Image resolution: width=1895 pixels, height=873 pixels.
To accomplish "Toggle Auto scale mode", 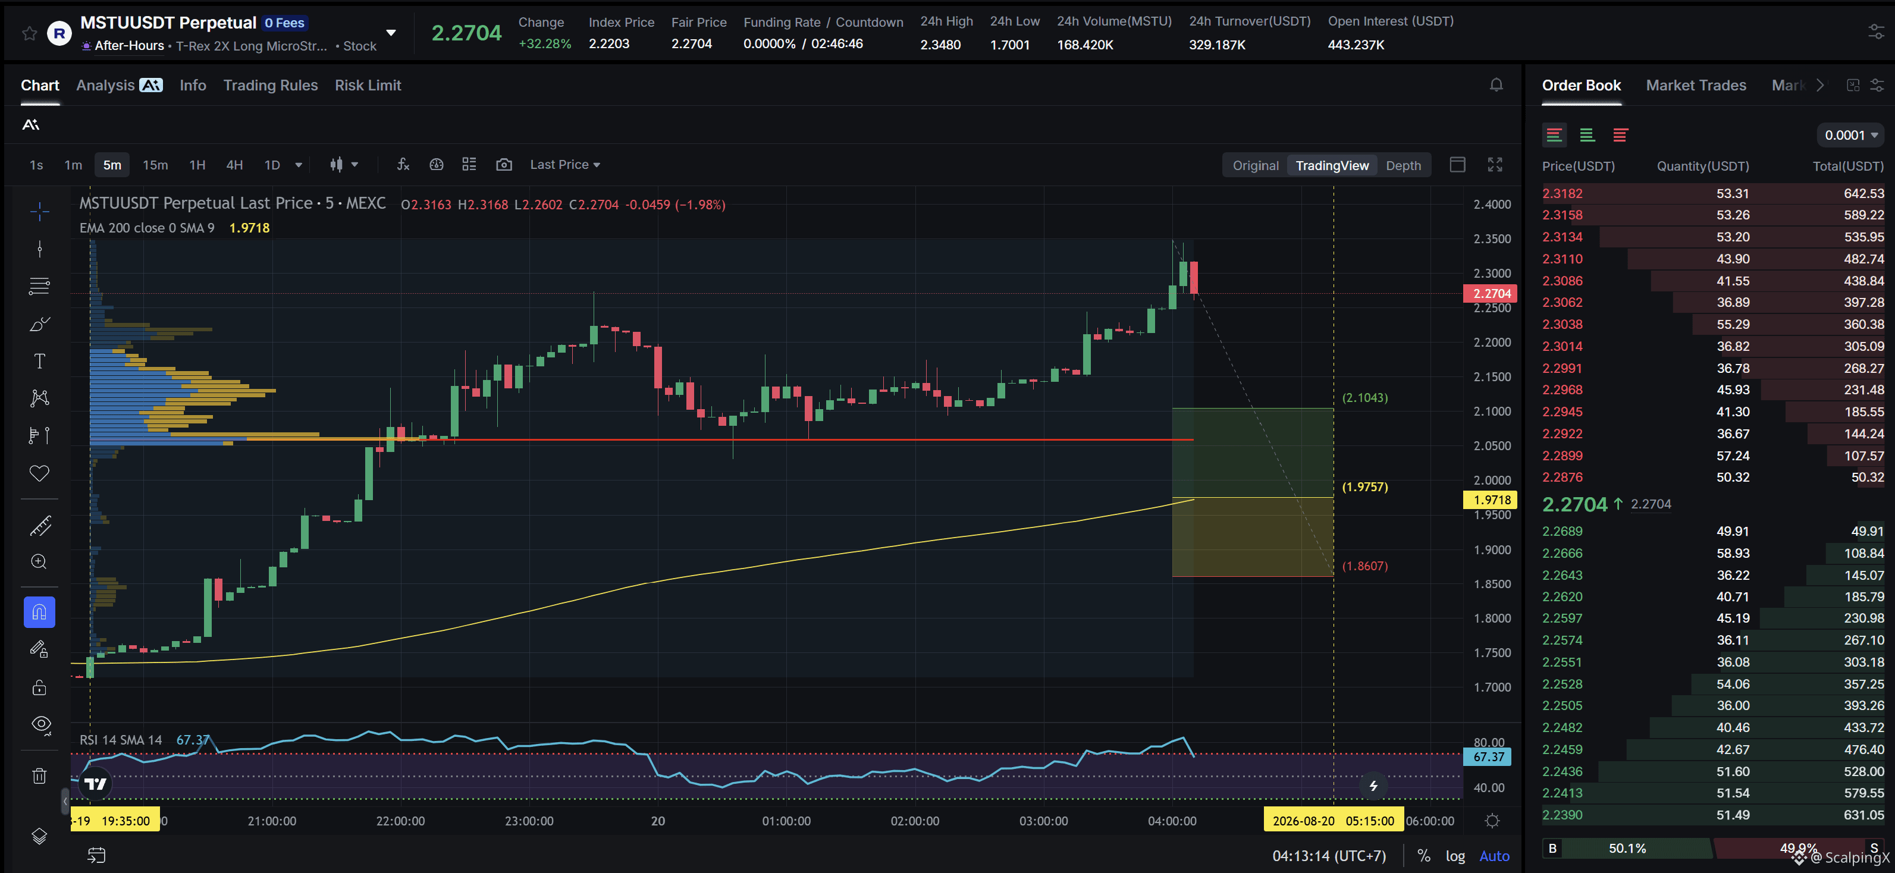I will (1494, 856).
